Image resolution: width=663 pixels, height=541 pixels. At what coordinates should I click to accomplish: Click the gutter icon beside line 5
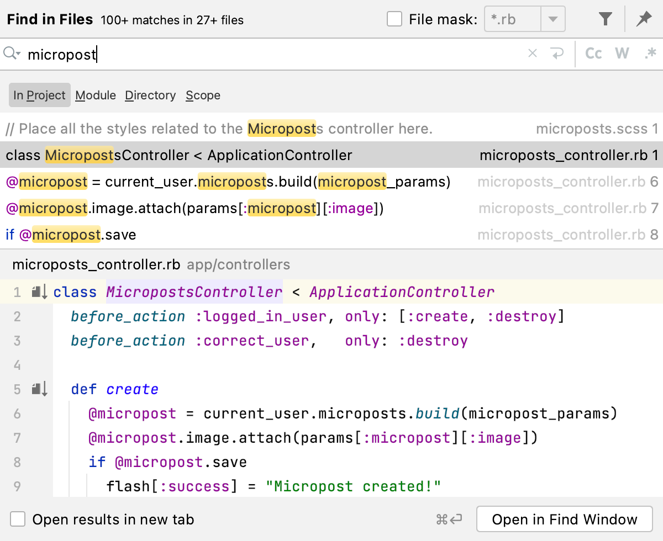pos(38,389)
